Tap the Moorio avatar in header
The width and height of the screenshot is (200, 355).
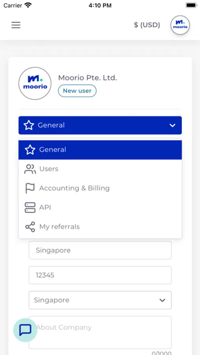coord(180,25)
